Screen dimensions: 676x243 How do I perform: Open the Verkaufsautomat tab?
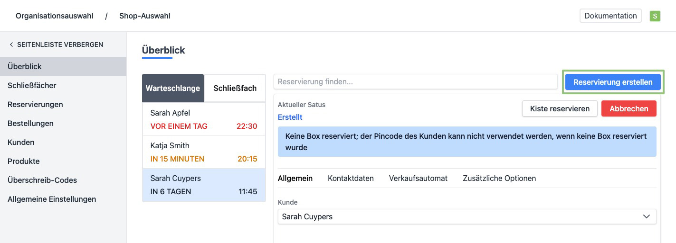click(x=418, y=178)
